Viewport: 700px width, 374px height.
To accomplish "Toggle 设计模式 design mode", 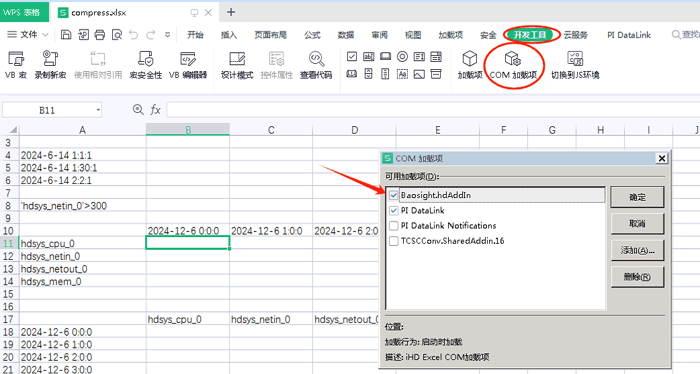I will click(237, 65).
